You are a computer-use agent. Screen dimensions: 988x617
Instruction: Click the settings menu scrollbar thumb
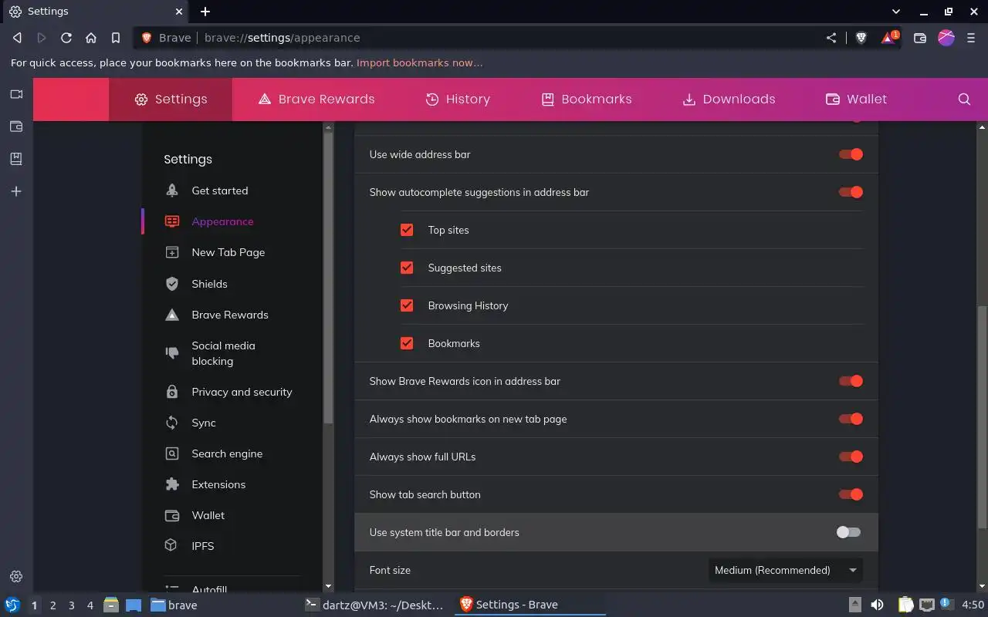coord(328,277)
